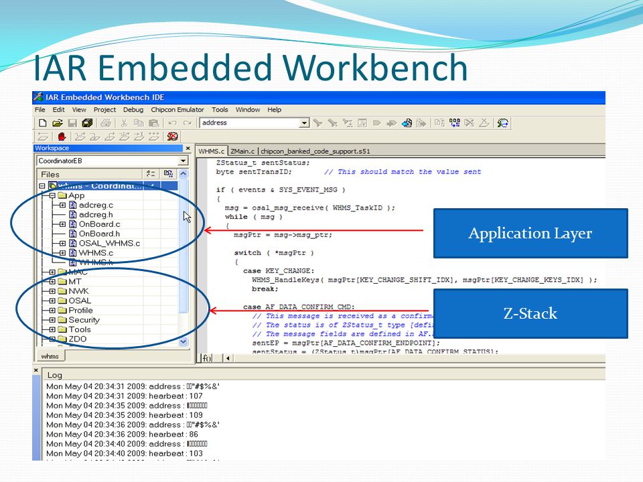Click the Undo arrow icon

point(172,123)
